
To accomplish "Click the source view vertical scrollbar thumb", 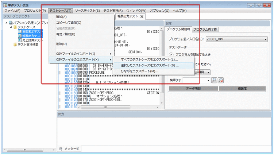I will [x=162, y=61].
